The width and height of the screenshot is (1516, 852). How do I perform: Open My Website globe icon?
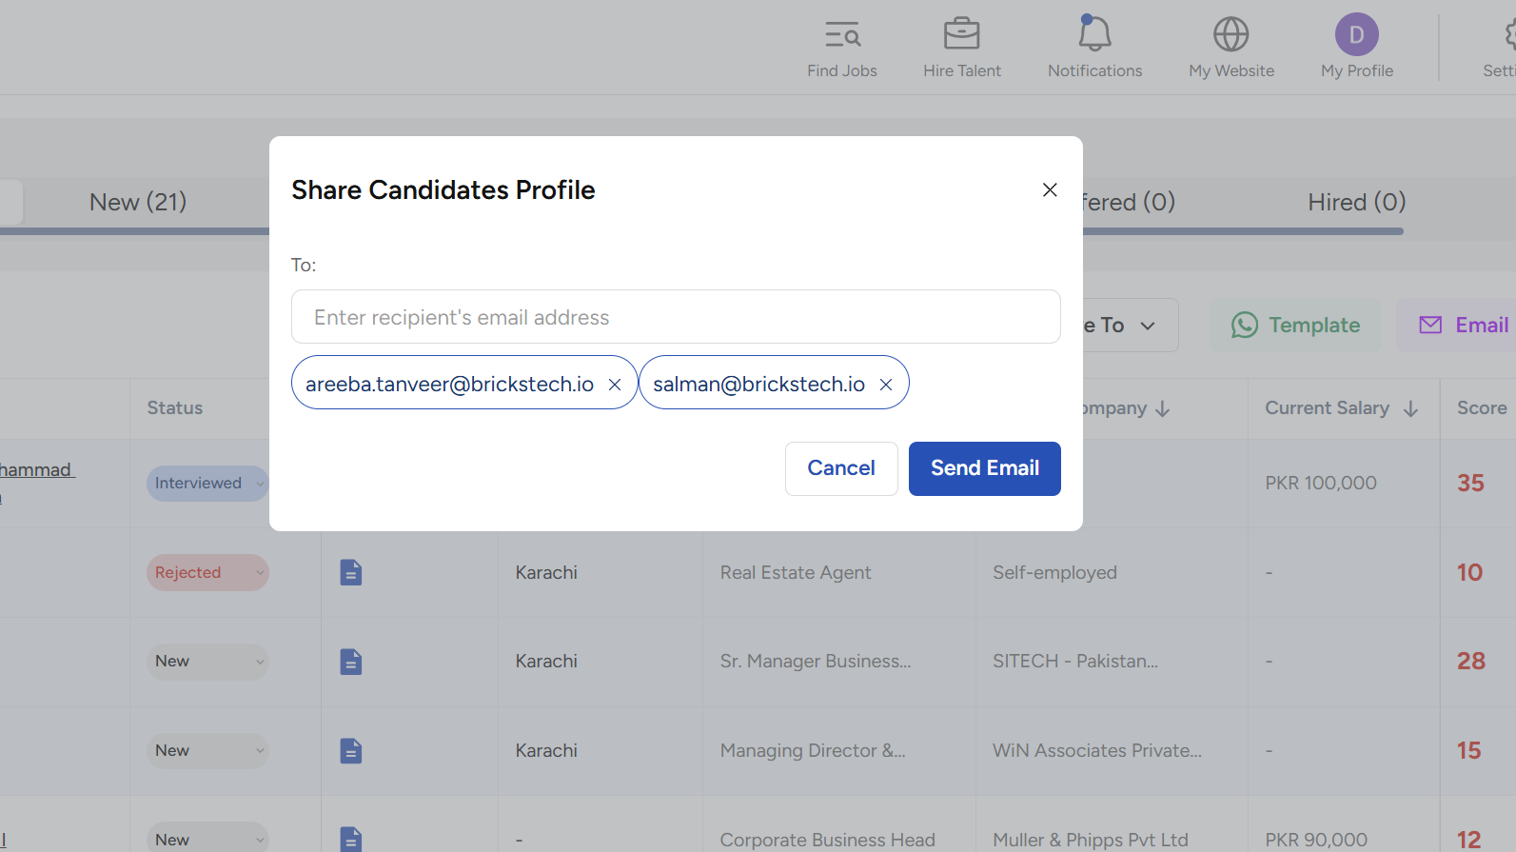pos(1231,35)
